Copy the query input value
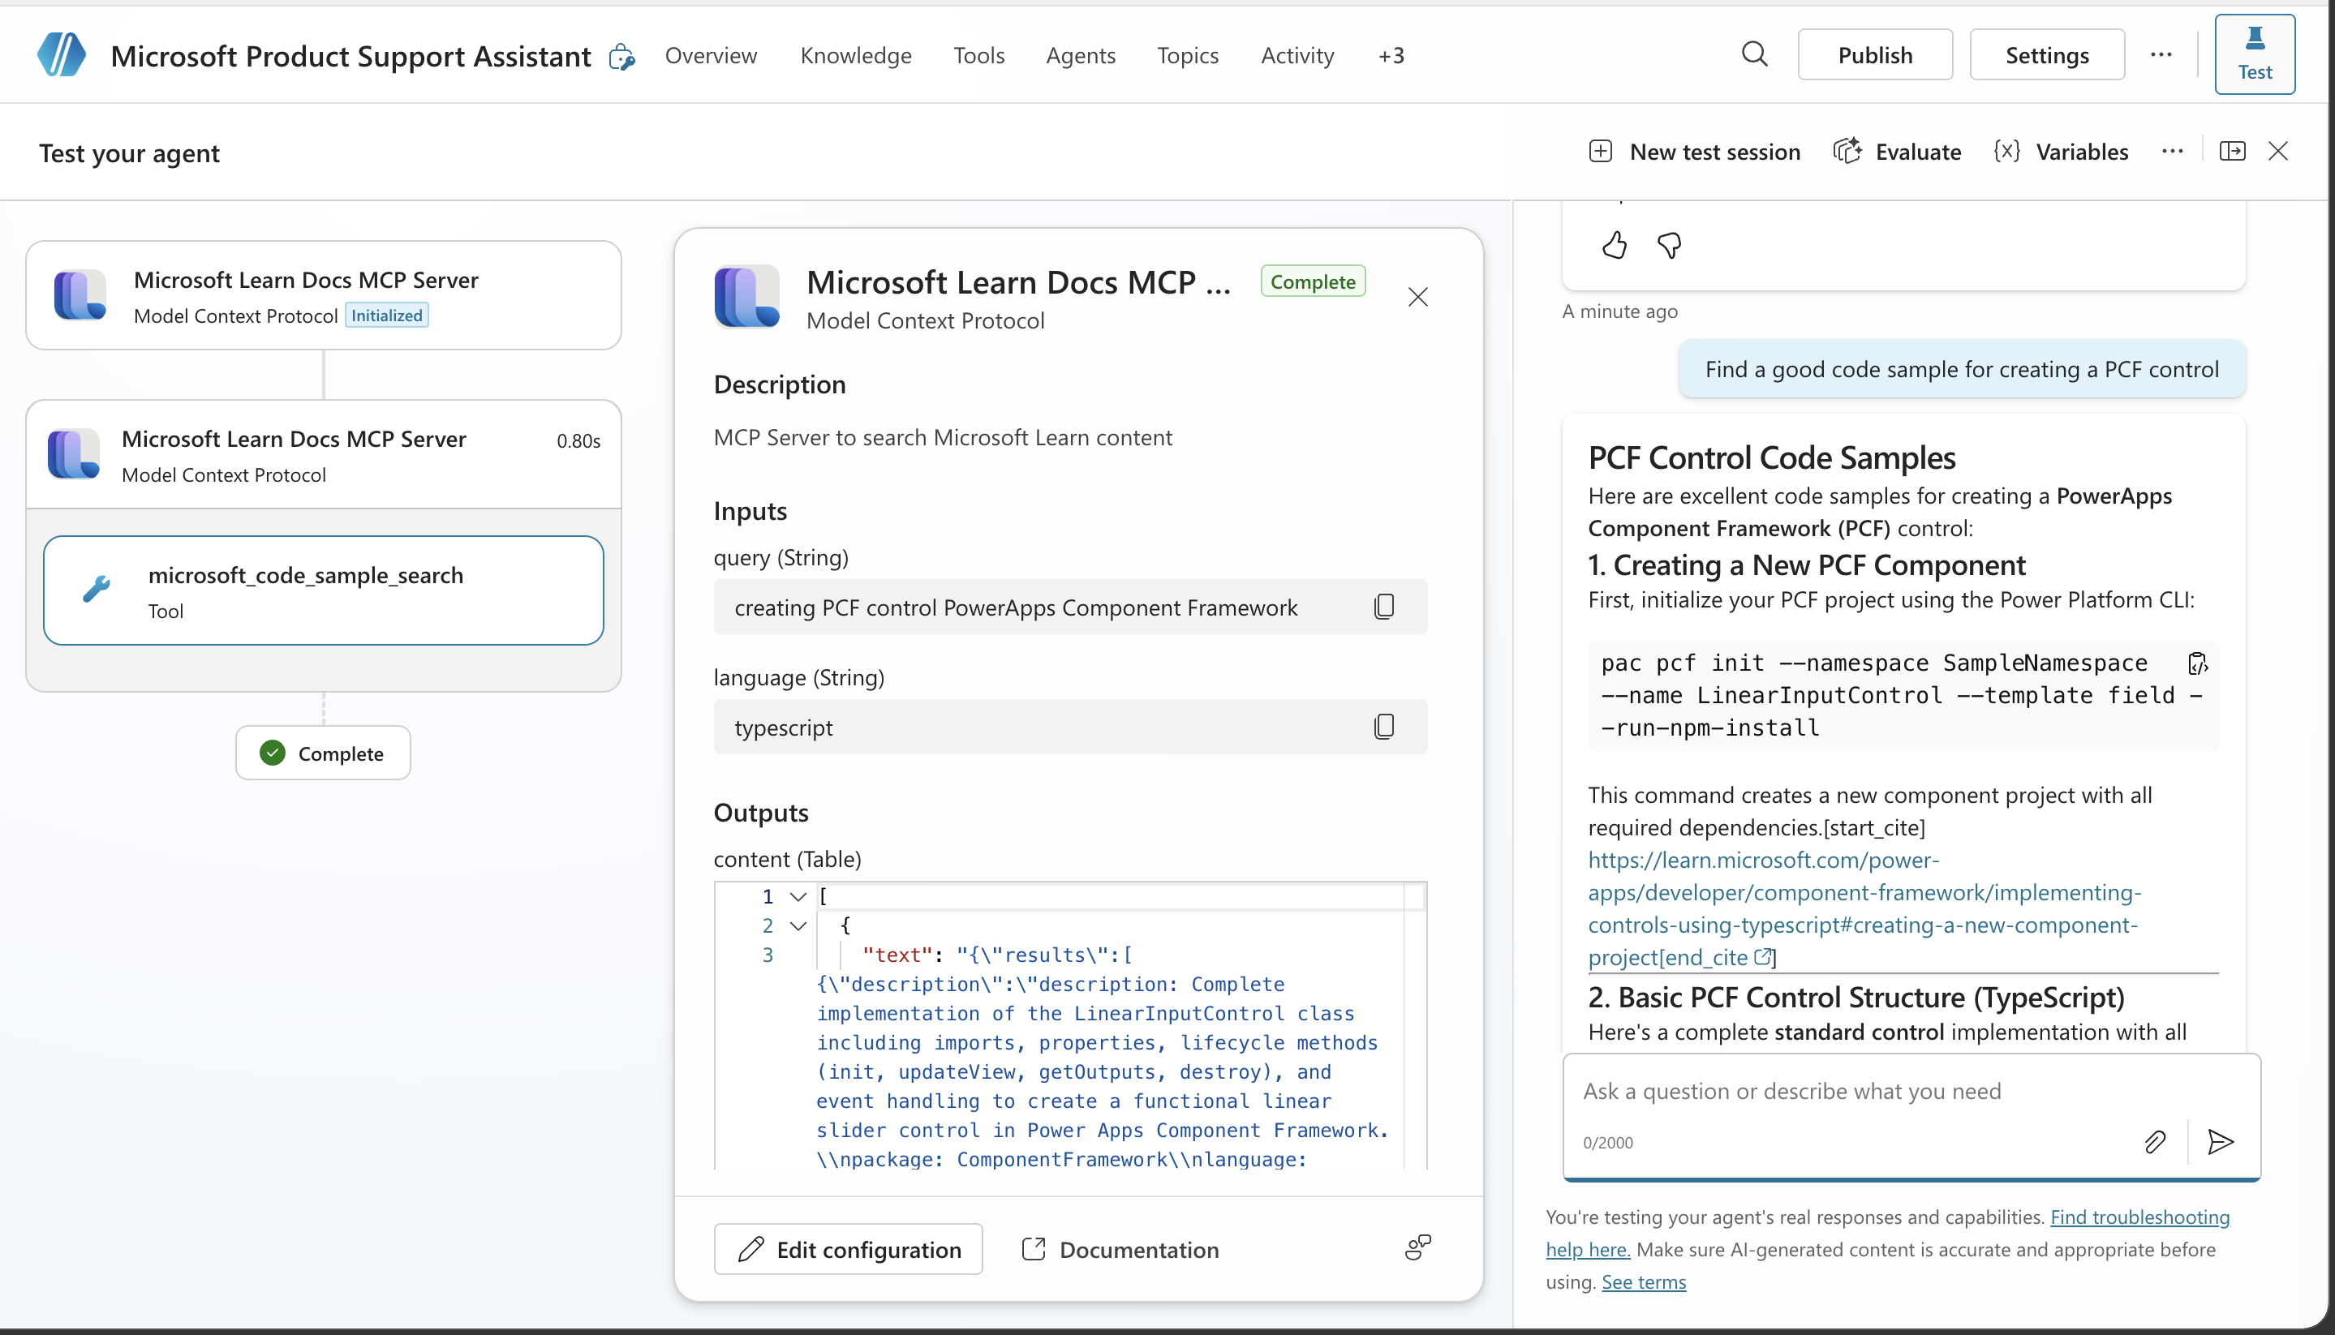The image size is (2335, 1335). pos(1384,606)
